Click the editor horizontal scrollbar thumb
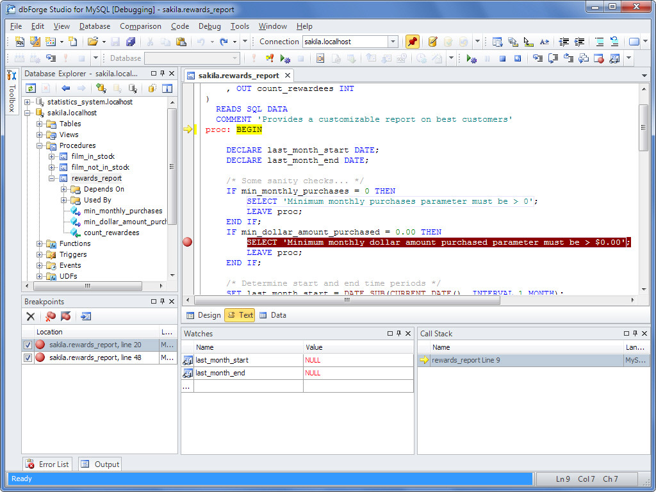This screenshot has height=492, width=656. click(347, 300)
